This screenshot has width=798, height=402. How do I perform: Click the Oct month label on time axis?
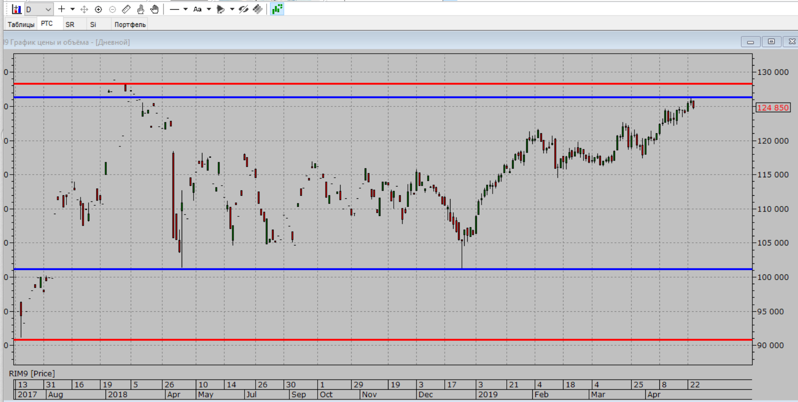[x=326, y=395]
